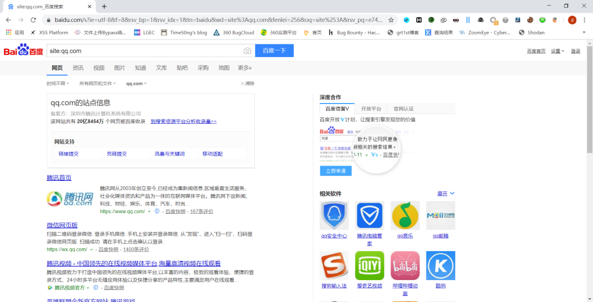Open the blue hexagon extension

click(406, 20)
